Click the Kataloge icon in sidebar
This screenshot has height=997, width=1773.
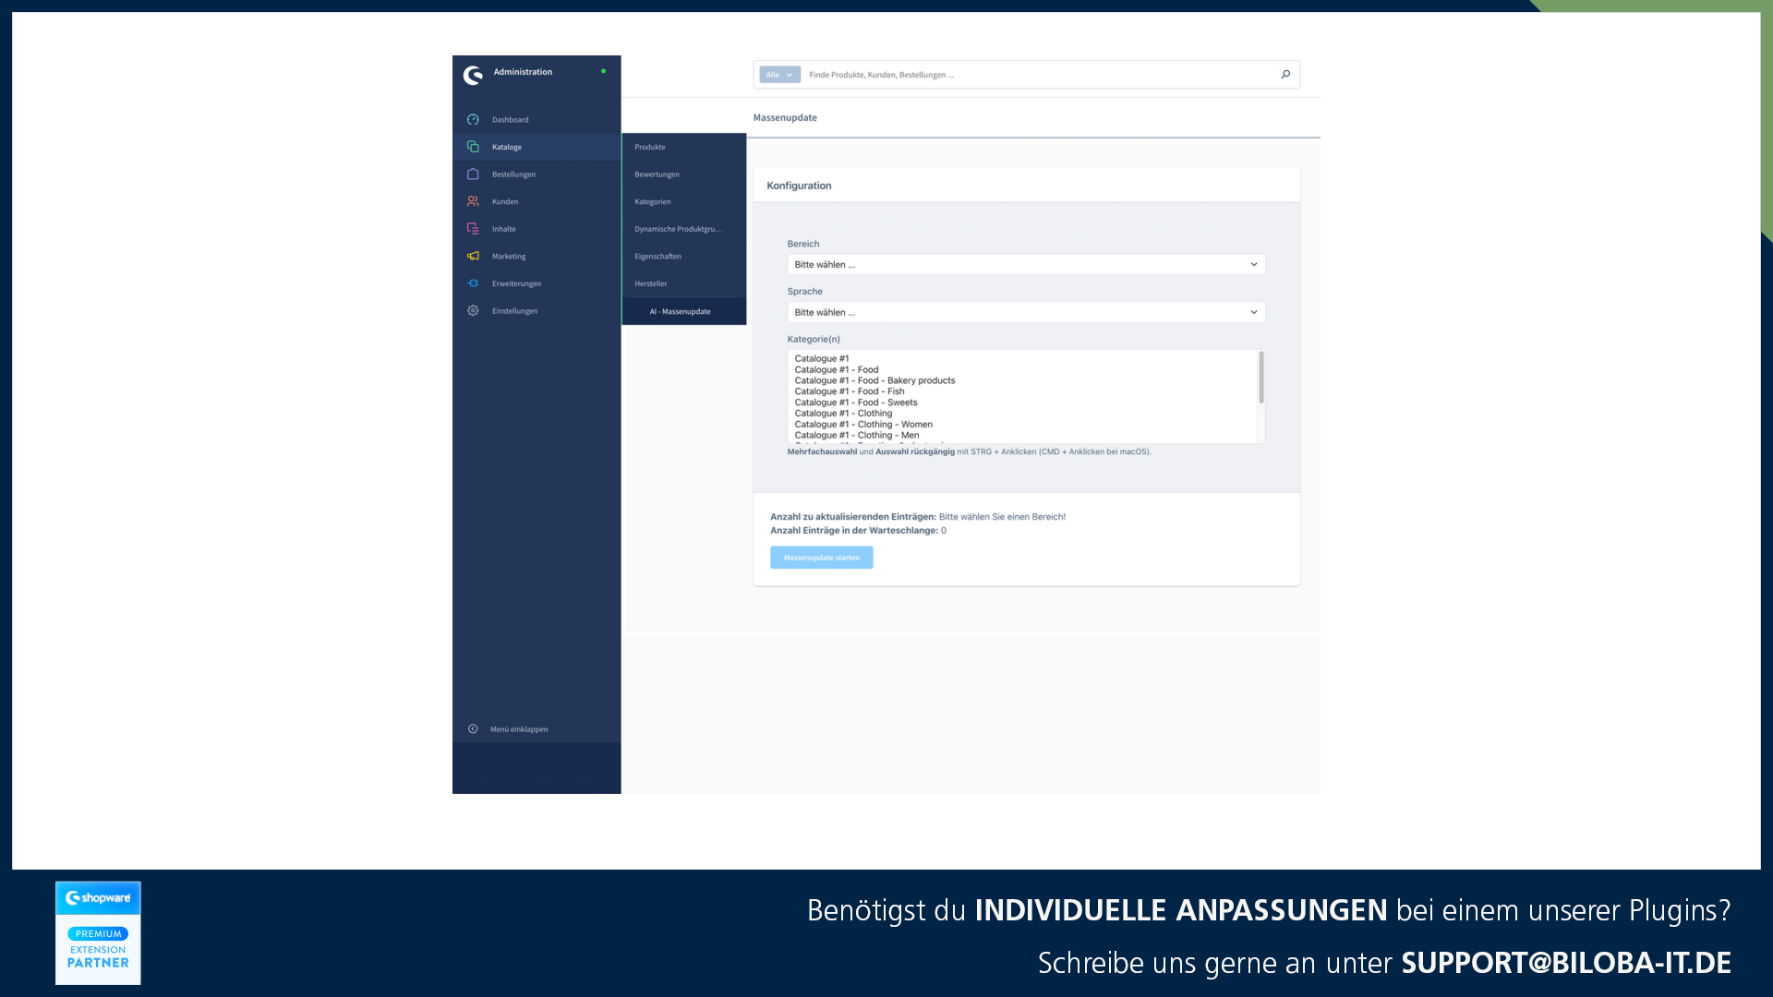[x=473, y=146]
